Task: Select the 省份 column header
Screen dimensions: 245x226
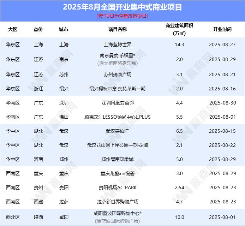Action: [38, 29]
